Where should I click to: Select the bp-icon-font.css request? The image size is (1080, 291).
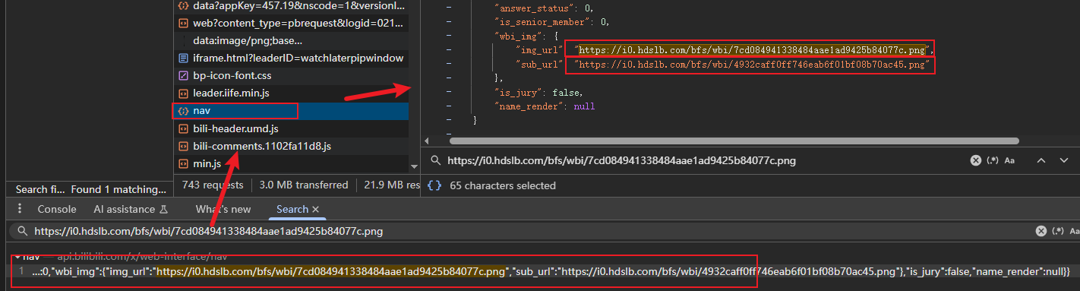pos(291,75)
